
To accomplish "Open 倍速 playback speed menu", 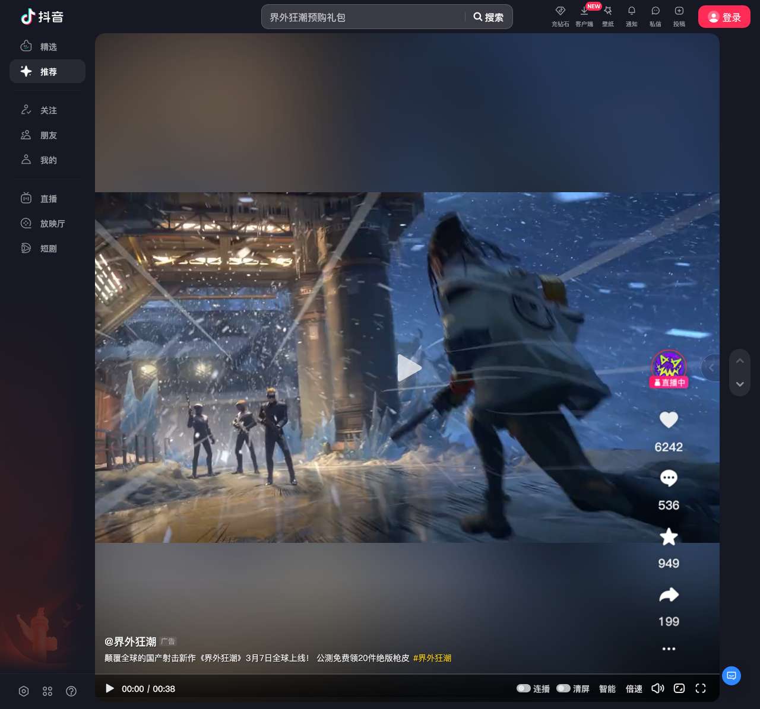I will pos(634,688).
